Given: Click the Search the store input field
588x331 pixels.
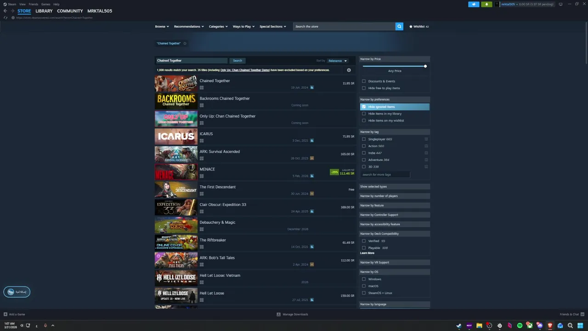Looking at the screenshot, I should (344, 27).
